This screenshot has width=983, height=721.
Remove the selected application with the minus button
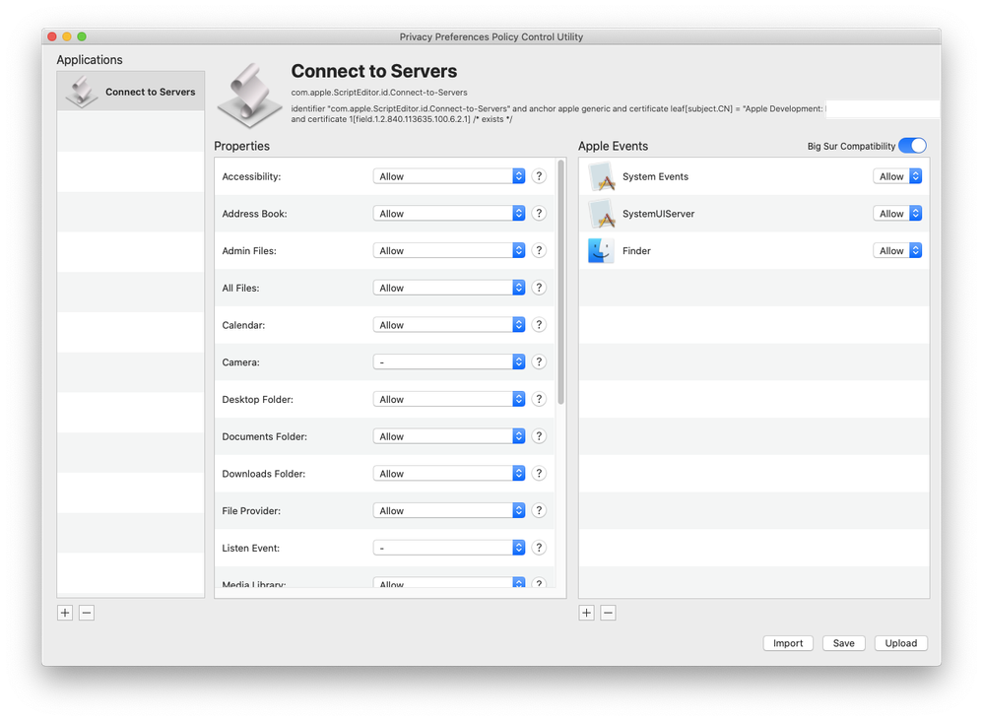87,613
